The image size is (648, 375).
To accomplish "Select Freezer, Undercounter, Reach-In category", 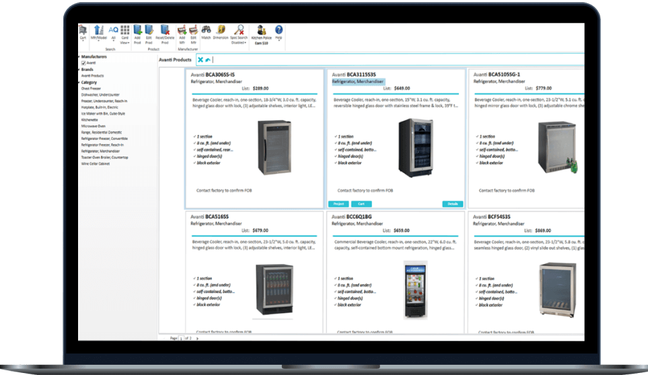I will pos(104,101).
